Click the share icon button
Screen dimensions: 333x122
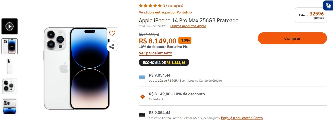tap(112, 47)
